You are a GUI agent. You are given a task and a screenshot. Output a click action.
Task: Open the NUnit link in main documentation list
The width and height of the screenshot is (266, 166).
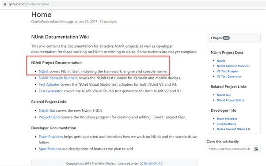tap(43, 72)
